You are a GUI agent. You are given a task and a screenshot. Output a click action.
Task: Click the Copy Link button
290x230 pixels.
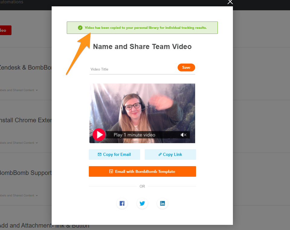click(x=170, y=154)
